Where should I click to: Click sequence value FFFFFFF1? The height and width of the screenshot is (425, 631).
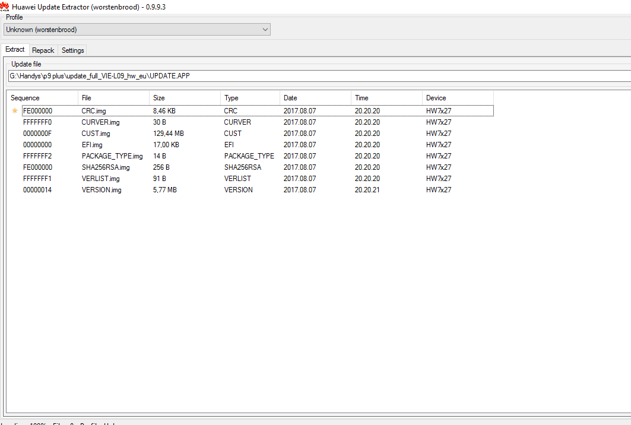pyautogui.click(x=37, y=178)
